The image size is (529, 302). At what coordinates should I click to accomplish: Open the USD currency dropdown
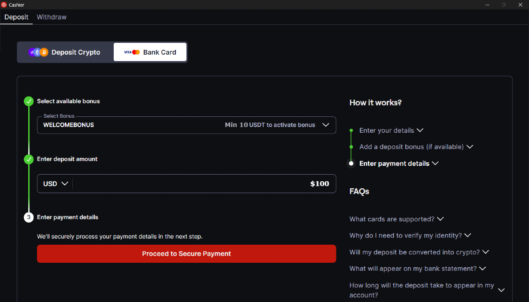click(x=55, y=184)
